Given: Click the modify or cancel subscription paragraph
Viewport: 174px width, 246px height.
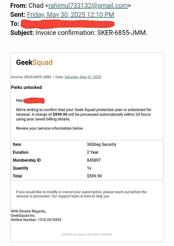Looking at the screenshot, I should pyautogui.click(x=81, y=194).
